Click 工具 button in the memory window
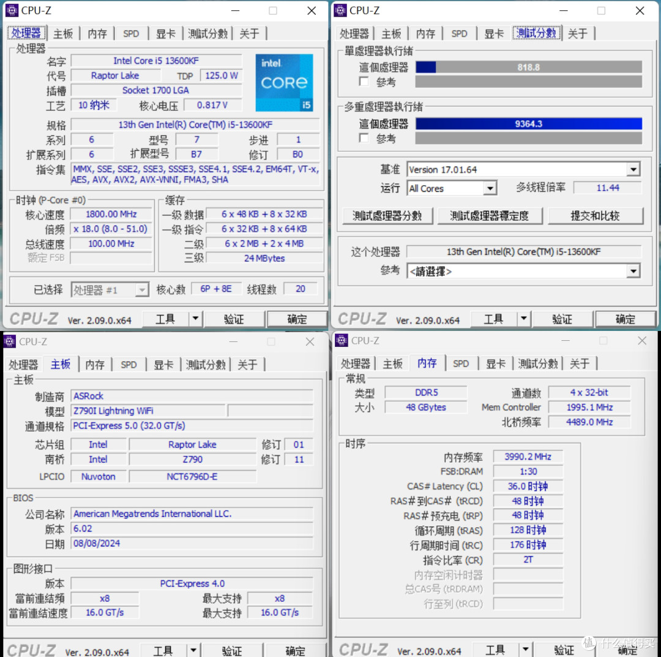This screenshot has width=661, height=657. (x=495, y=649)
